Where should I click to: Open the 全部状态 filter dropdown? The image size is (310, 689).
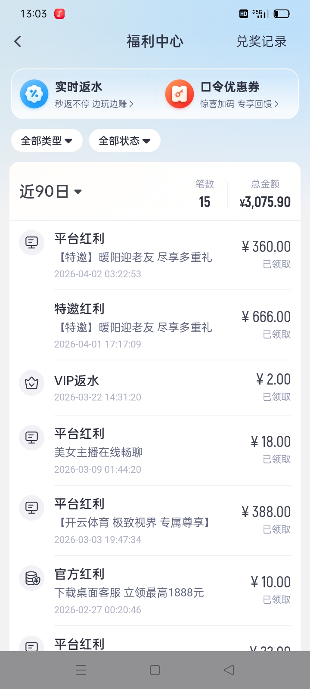tap(124, 141)
